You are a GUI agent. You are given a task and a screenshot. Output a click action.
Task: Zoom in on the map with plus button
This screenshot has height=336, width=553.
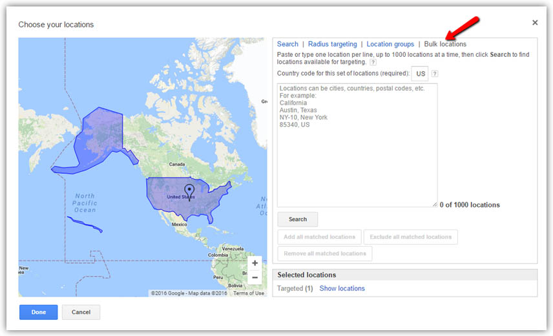[x=255, y=263]
